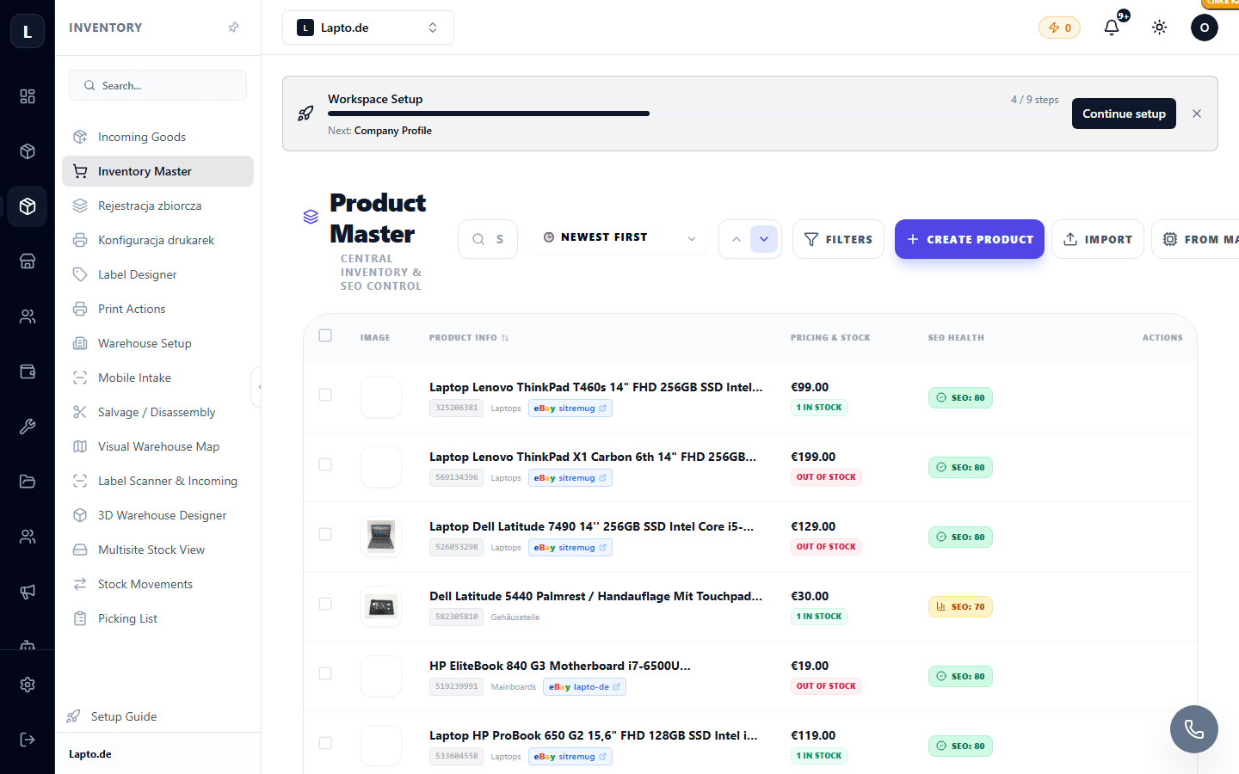Viewport: 1239px width, 774px height.
Task: Click the descending down-chevron sort button
Action: [x=764, y=239]
